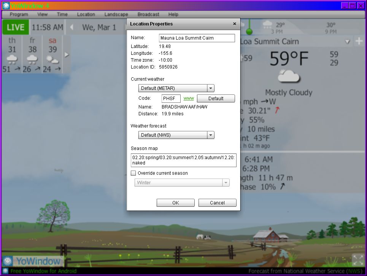Open location list dropdown triangle
This screenshot has width=367, height=276.
pyautogui.click(x=348, y=42)
